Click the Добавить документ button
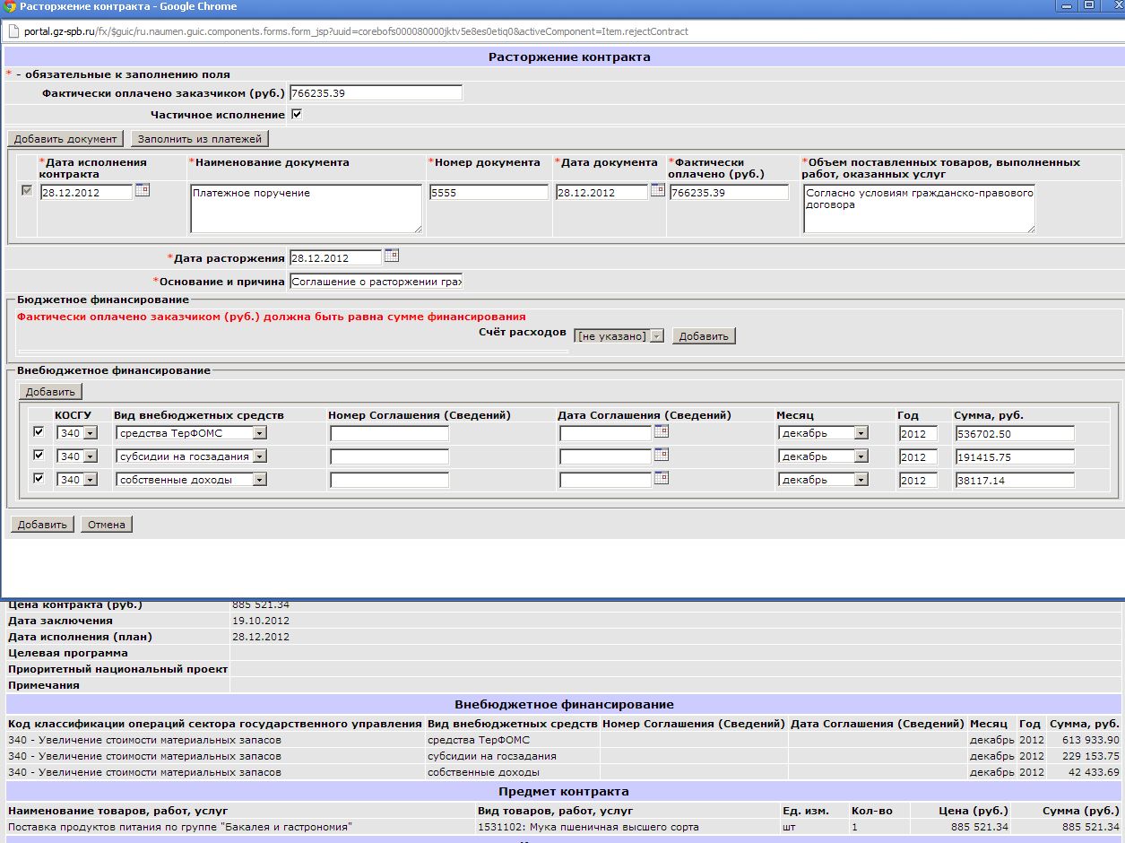This screenshot has height=843, width=1125. 65,139
